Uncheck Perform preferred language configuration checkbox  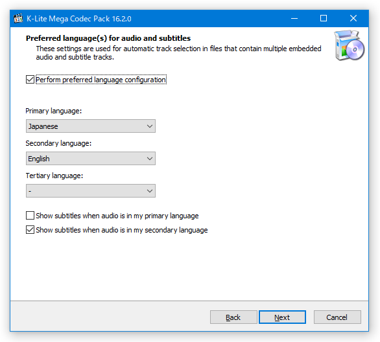pyautogui.click(x=30, y=80)
